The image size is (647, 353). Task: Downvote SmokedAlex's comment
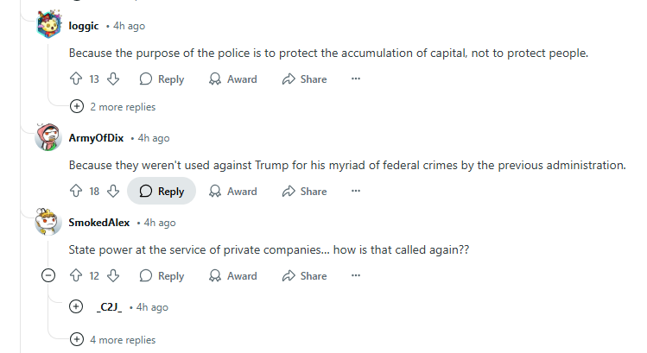[114, 276]
